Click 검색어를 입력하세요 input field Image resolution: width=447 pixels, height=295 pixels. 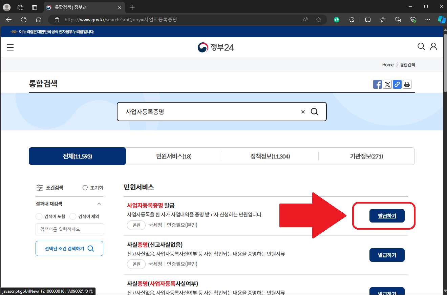tap(69, 229)
